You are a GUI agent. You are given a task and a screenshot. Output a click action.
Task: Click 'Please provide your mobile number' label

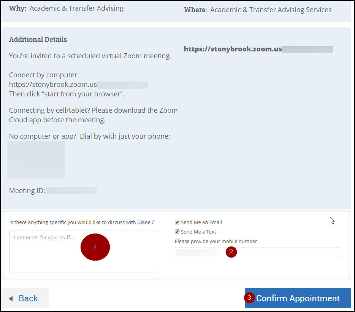pos(216,241)
